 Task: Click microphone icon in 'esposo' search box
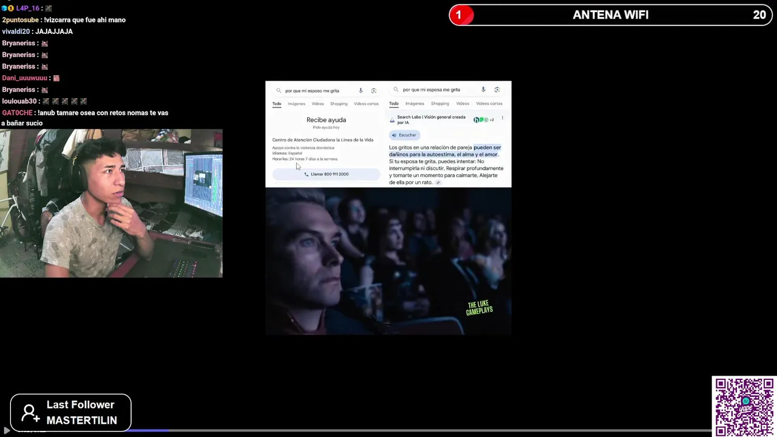pyautogui.click(x=361, y=90)
